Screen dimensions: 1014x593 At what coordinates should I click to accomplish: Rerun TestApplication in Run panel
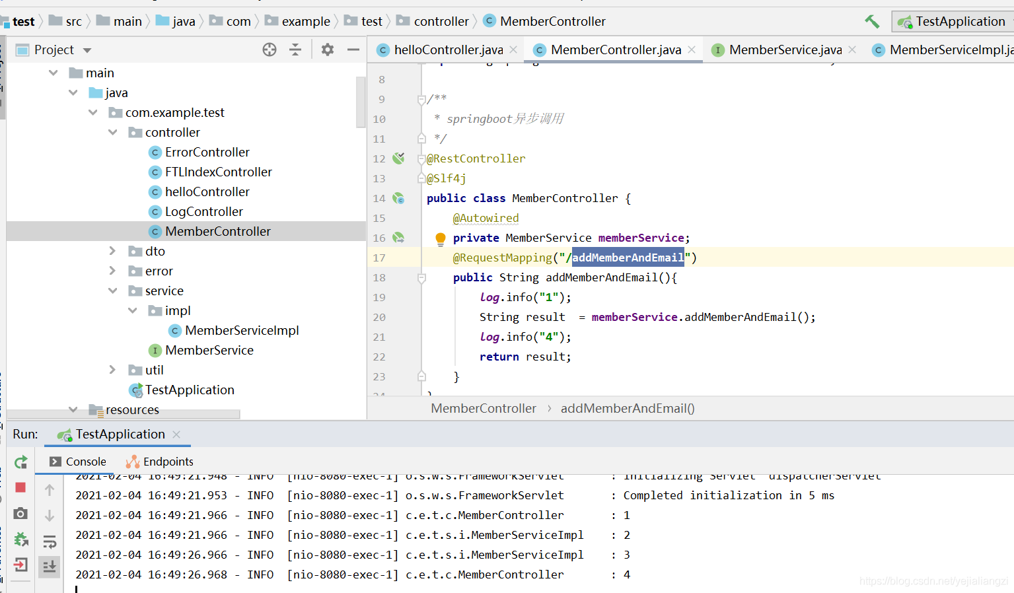click(x=21, y=462)
